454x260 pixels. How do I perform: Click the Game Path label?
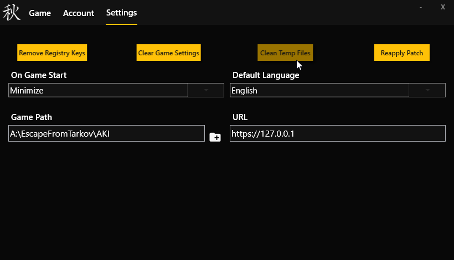(x=32, y=117)
